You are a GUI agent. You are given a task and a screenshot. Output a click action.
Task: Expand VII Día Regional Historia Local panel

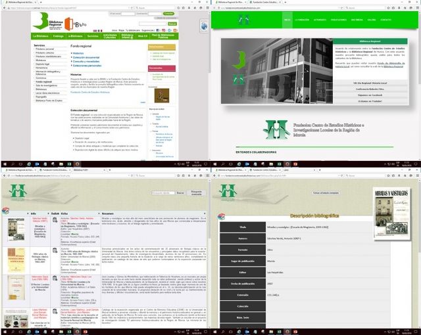tap(370, 83)
